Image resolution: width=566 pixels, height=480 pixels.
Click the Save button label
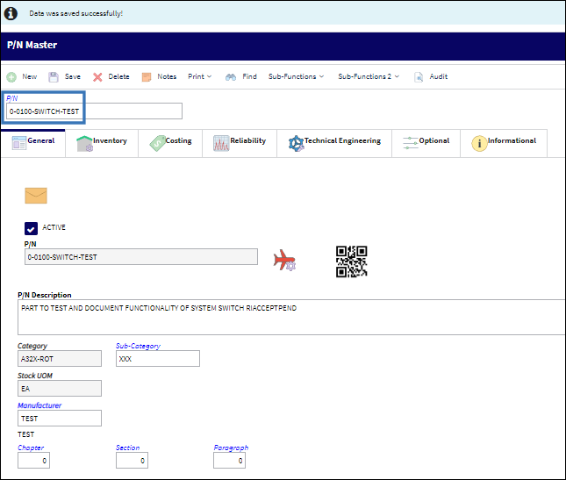pos(73,76)
